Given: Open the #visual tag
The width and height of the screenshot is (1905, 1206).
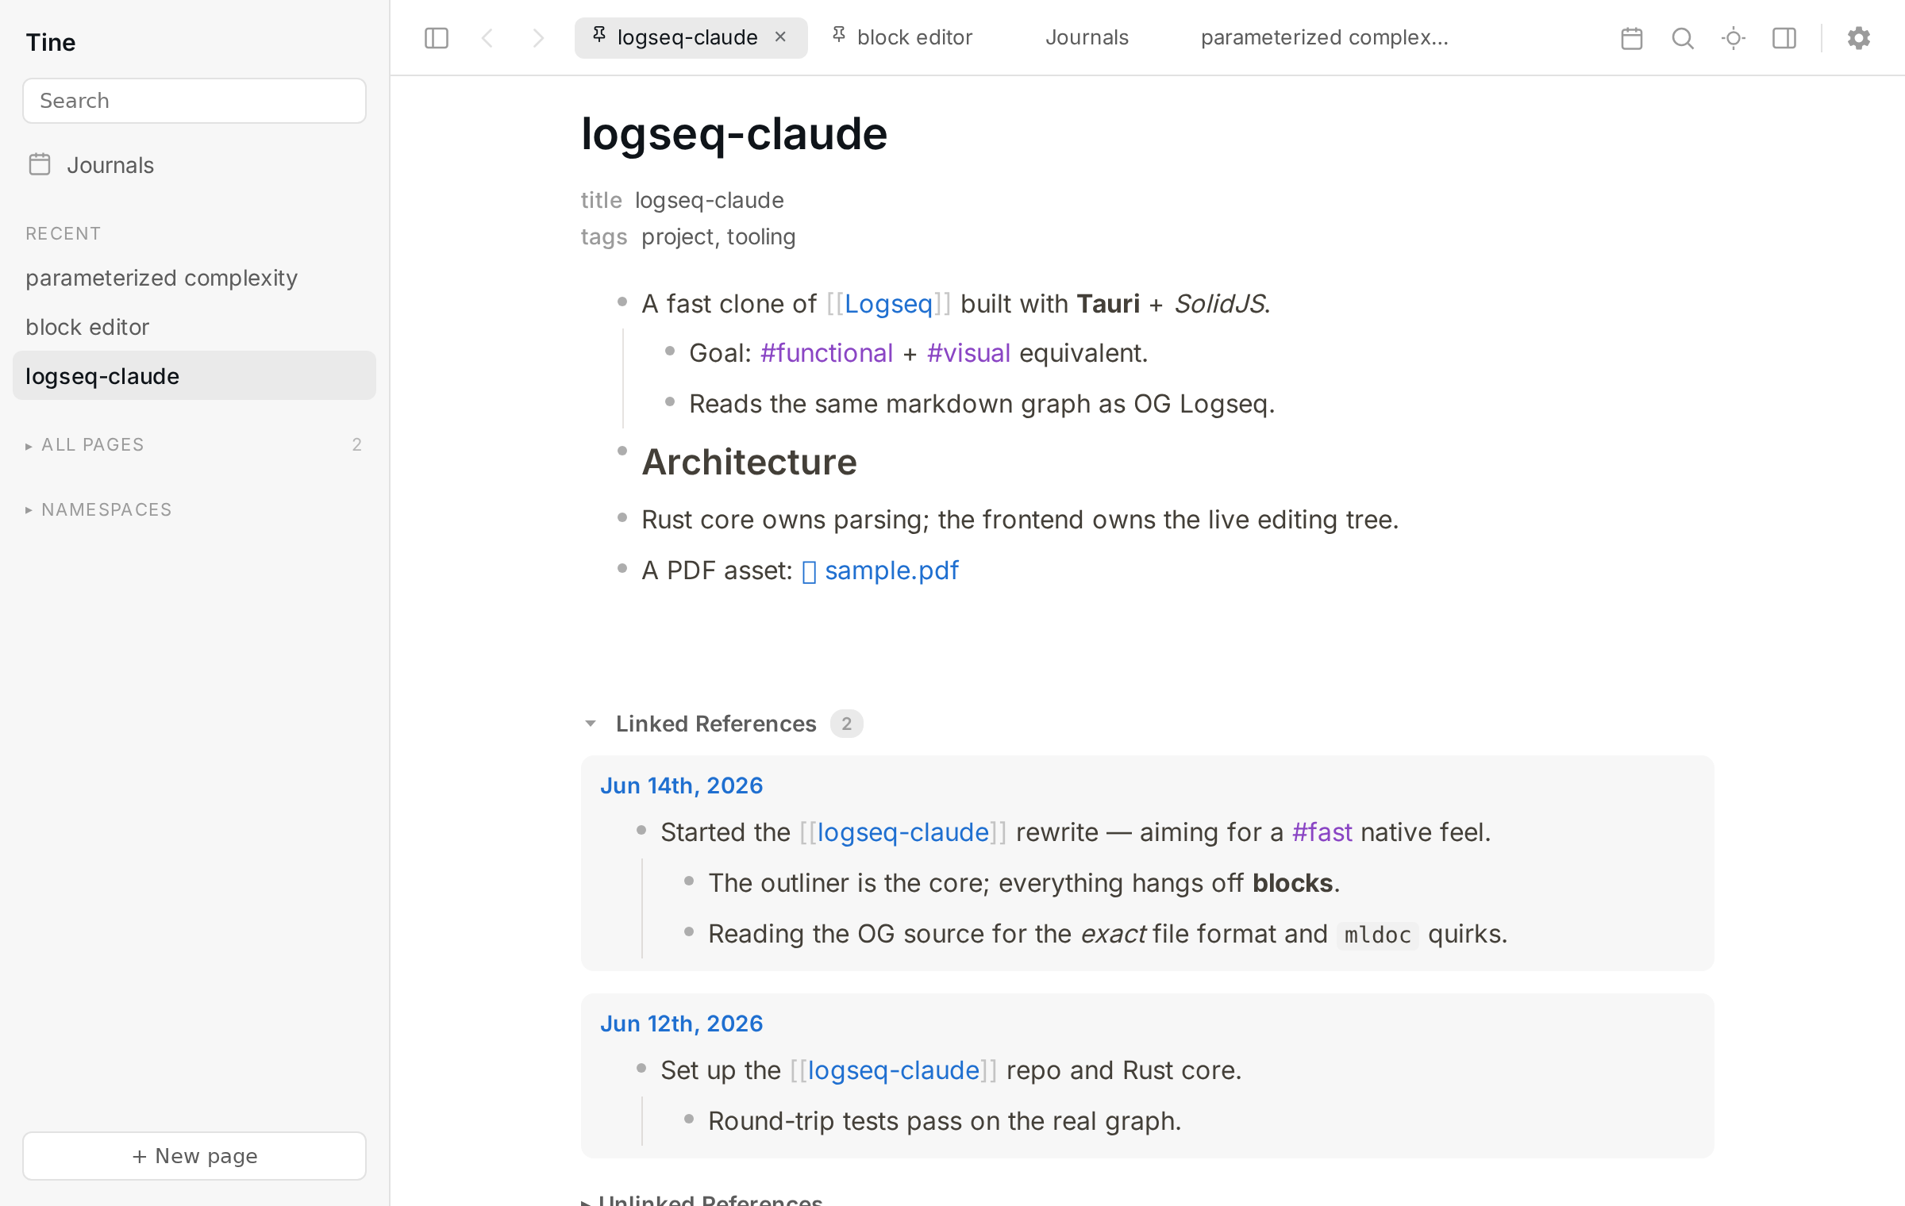Looking at the screenshot, I should tap(968, 353).
